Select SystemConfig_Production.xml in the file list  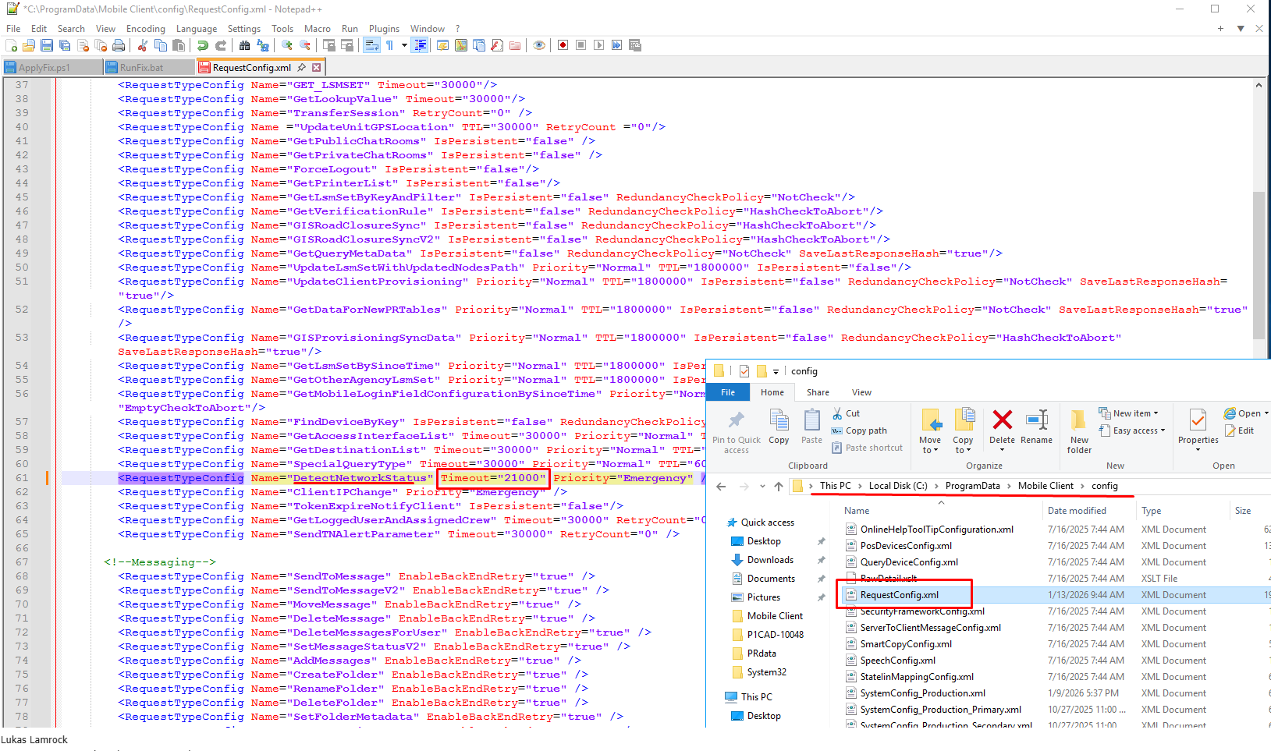(x=922, y=693)
